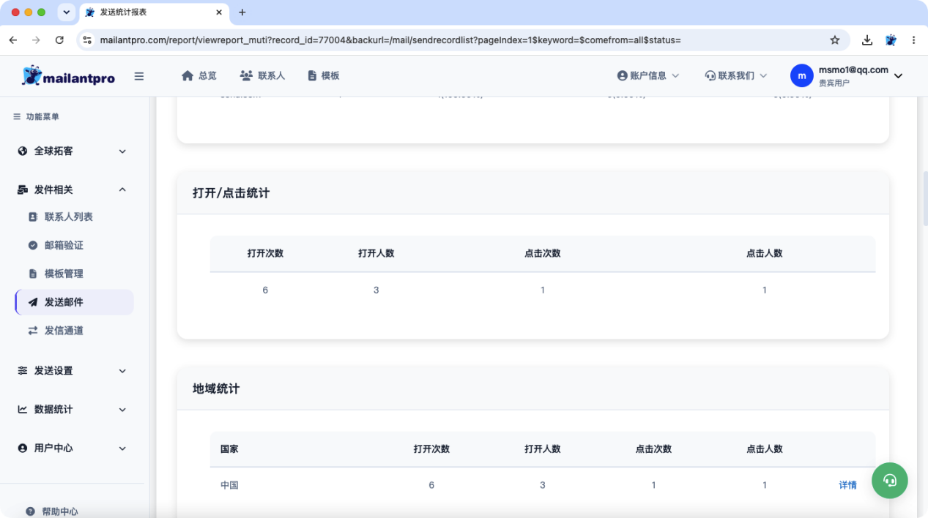This screenshot has width=928, height=518.
Task: Open the tab search dropdown in Chrome
Action: [x=67, y=12]
